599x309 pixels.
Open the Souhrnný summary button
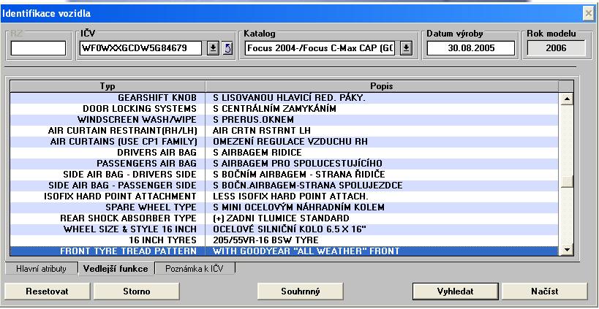click(301, 291)
